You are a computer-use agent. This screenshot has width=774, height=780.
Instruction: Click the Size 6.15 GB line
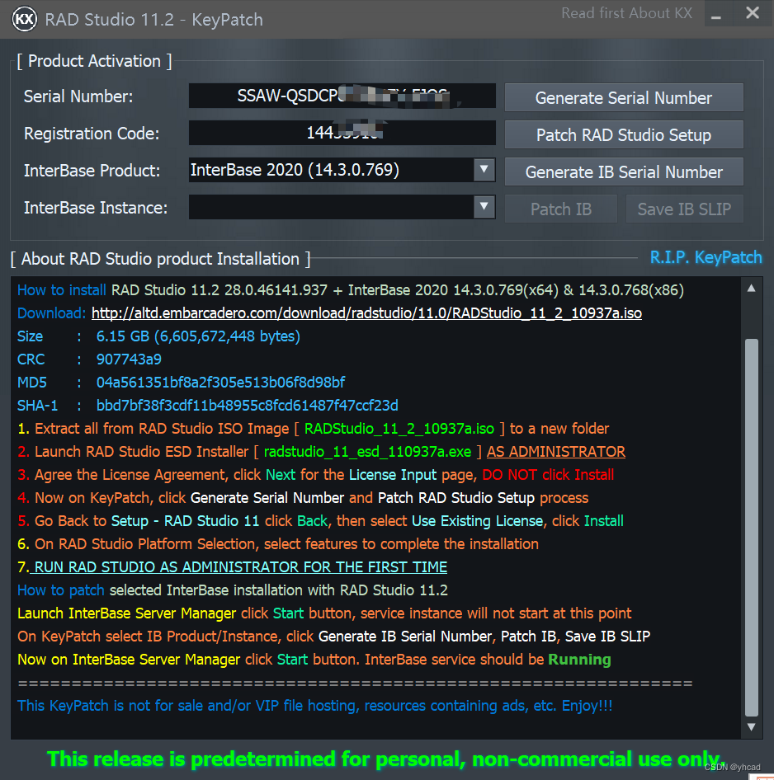click(158, 336)
